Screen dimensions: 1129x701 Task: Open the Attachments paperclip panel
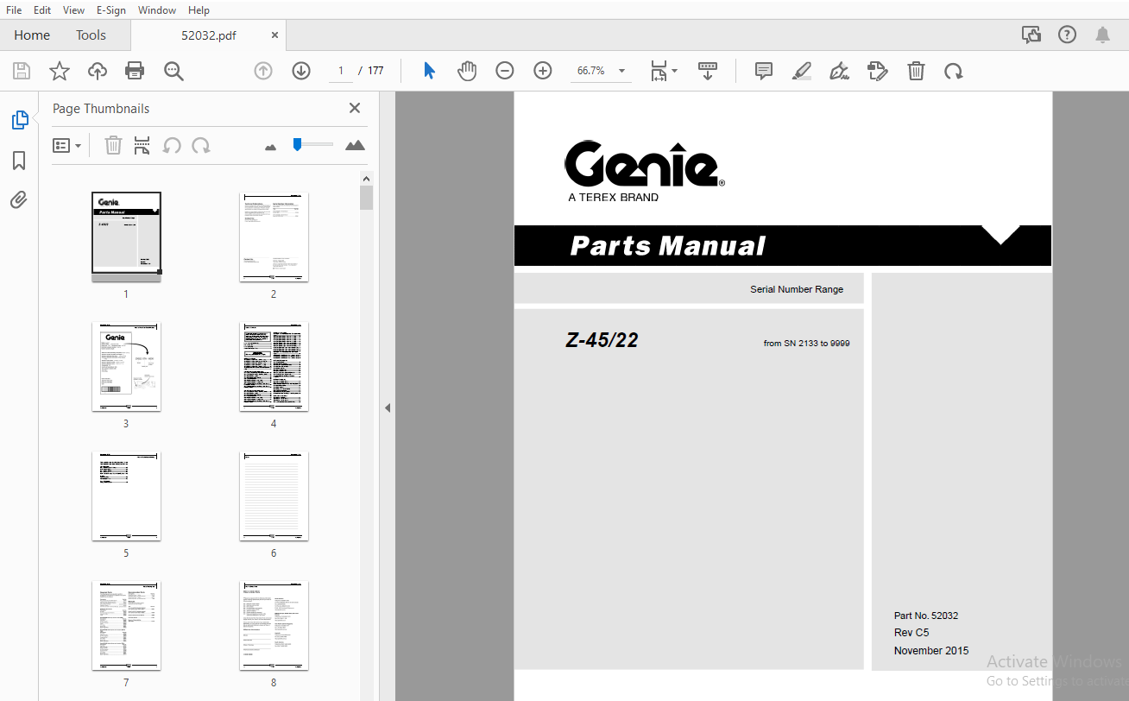pyautogui.click(x=19, y=200)
